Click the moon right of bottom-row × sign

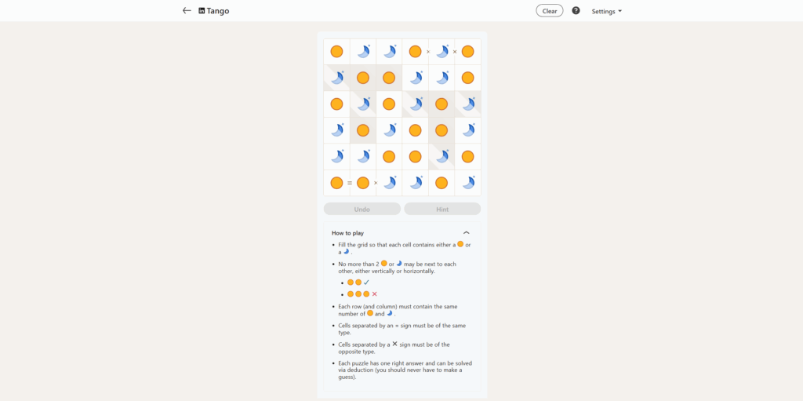pos(389,183)
